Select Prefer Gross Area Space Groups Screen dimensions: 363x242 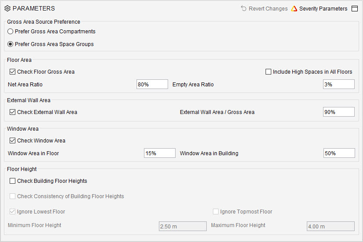(x=10, y=44)
